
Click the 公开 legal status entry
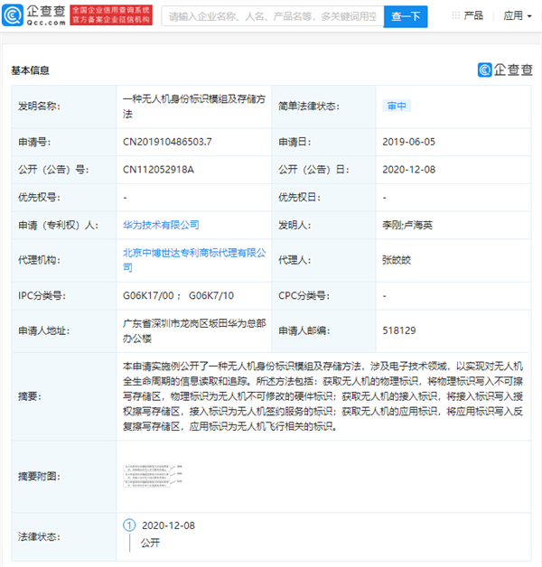point(150,543)
